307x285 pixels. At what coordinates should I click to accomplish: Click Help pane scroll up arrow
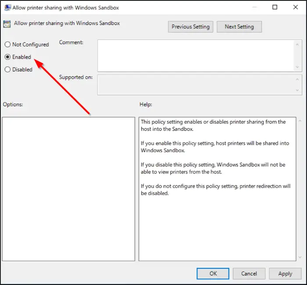[x=300, y=121]
